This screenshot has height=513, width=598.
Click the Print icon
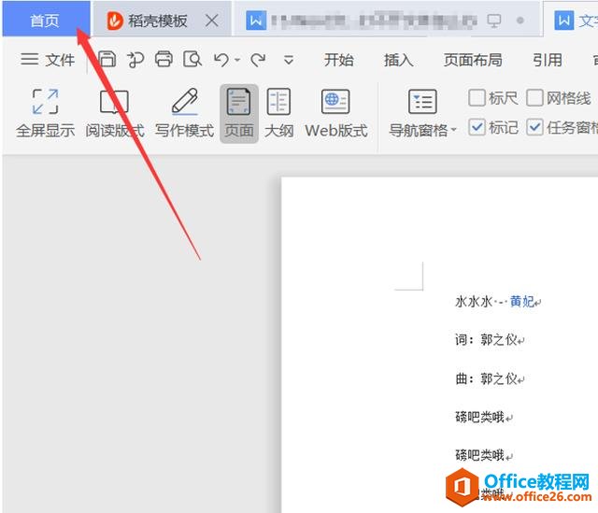tap(164, 60)
